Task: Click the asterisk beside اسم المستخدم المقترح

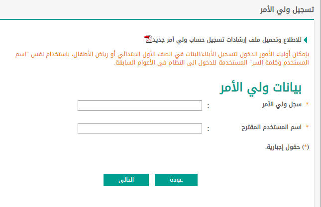Action: [307, 127]
